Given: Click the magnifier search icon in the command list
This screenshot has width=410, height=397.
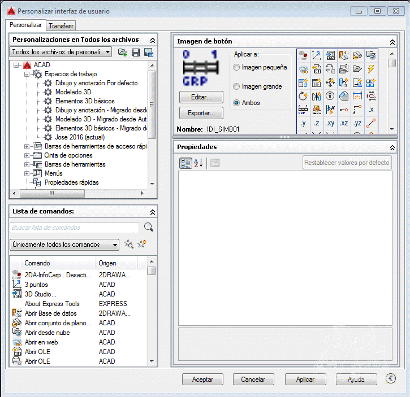Looking at the screenshot, I should coord(149,227).
